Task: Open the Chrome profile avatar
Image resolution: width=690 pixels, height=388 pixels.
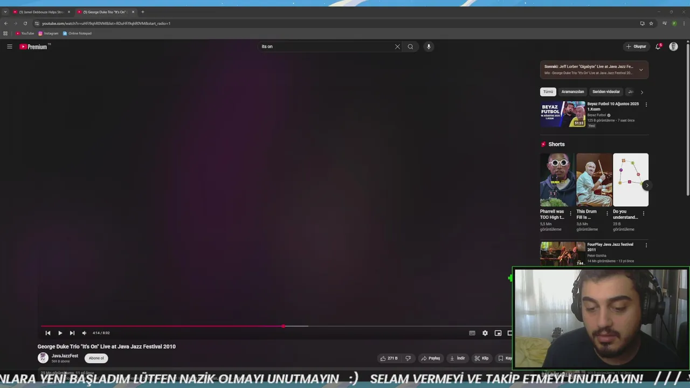Action: click(674, 23)
